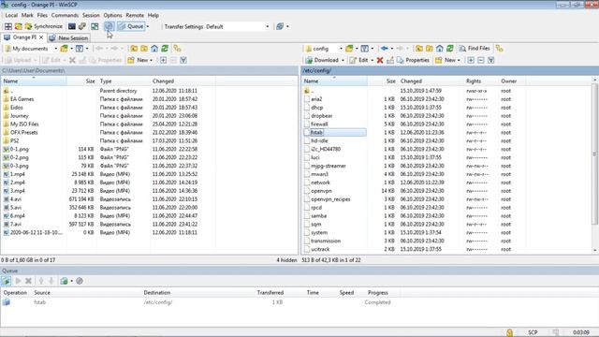Click the Download button

coord(322,60)
